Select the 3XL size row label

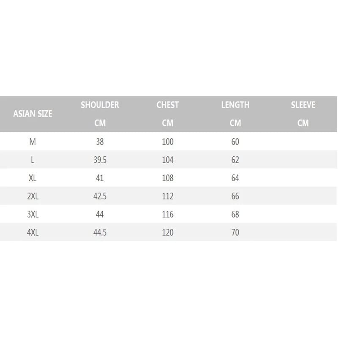33,215
